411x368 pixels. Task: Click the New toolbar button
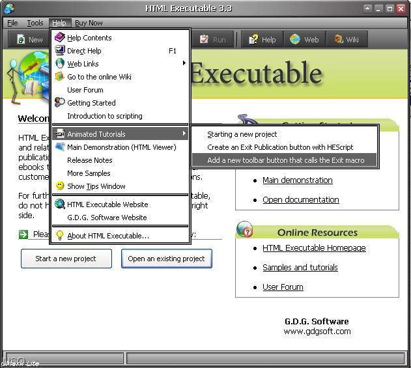[29, 40]
